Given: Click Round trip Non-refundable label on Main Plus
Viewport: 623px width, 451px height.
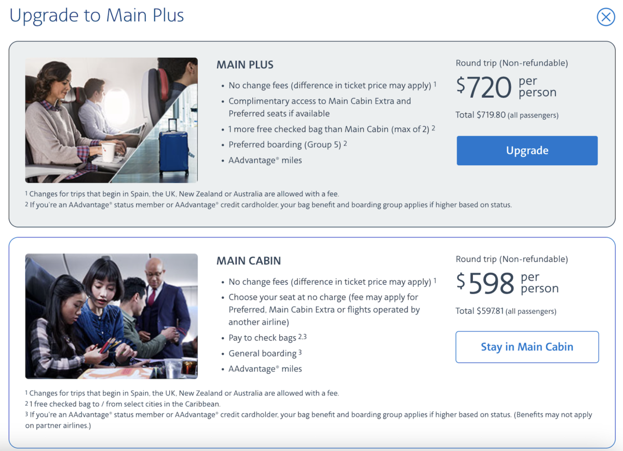Looking at the screenshot, I should (511, 62).
